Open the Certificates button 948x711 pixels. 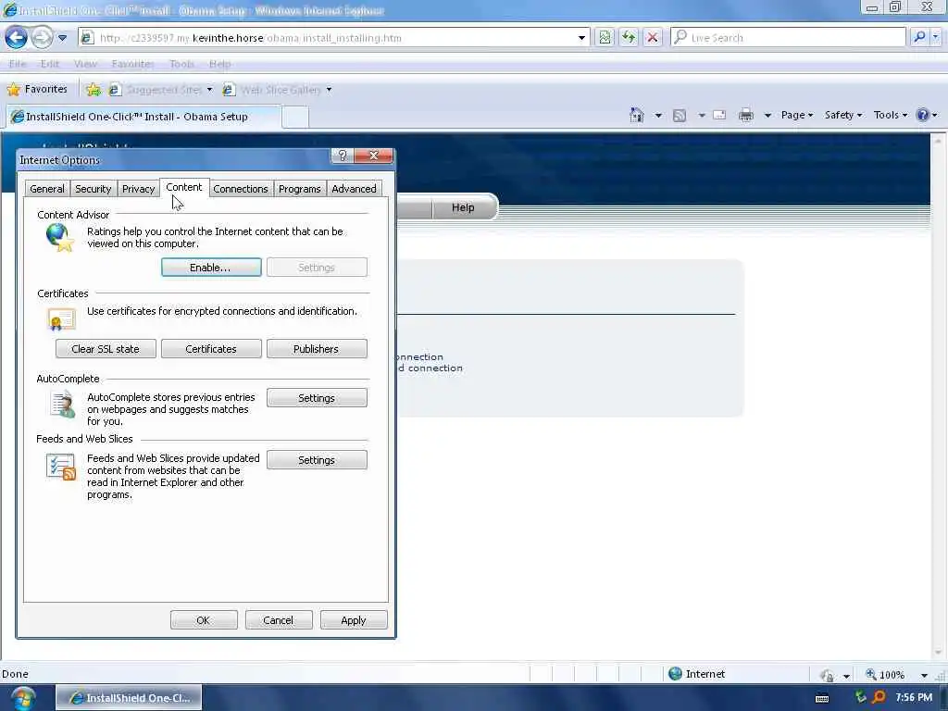pyautogui.click(x=211, y=349)
